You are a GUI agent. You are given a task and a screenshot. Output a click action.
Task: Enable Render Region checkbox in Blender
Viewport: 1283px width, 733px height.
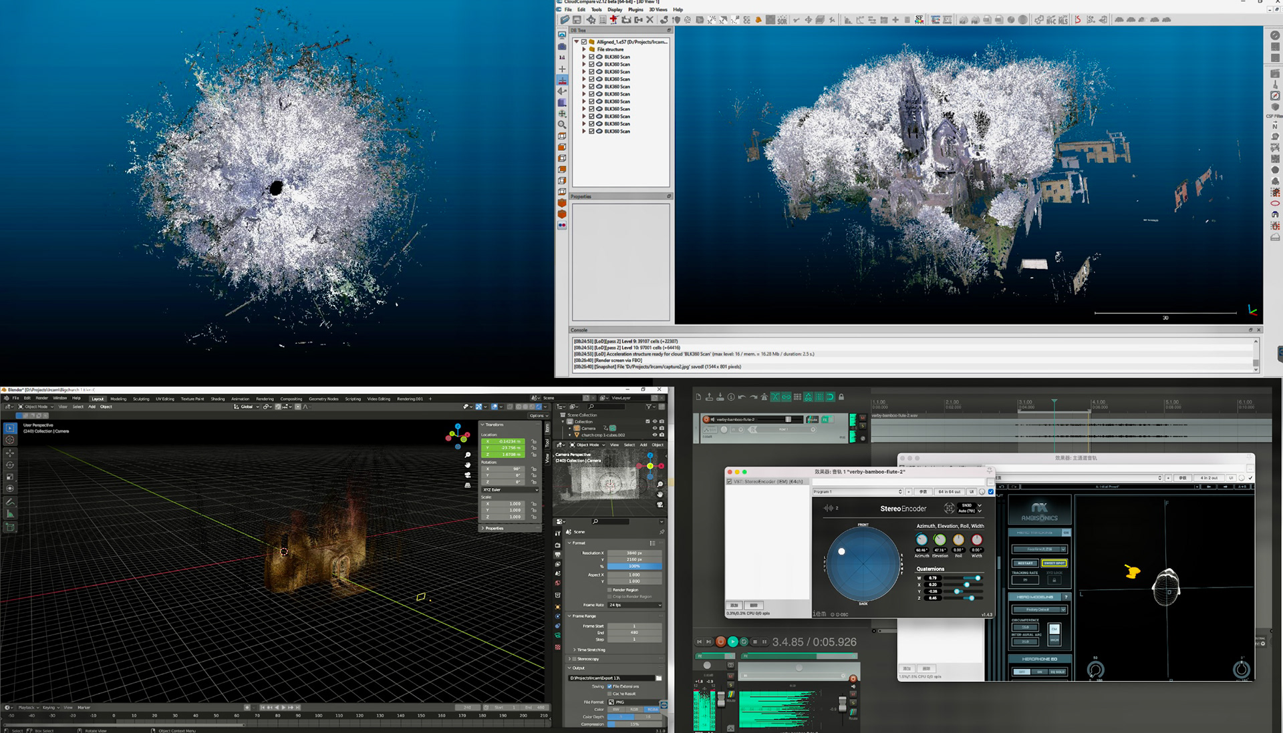[x=609, y=589]
